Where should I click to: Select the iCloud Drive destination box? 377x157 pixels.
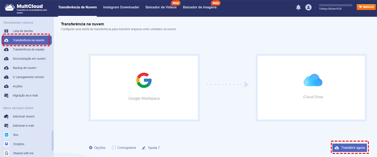(x=311, y=88)
